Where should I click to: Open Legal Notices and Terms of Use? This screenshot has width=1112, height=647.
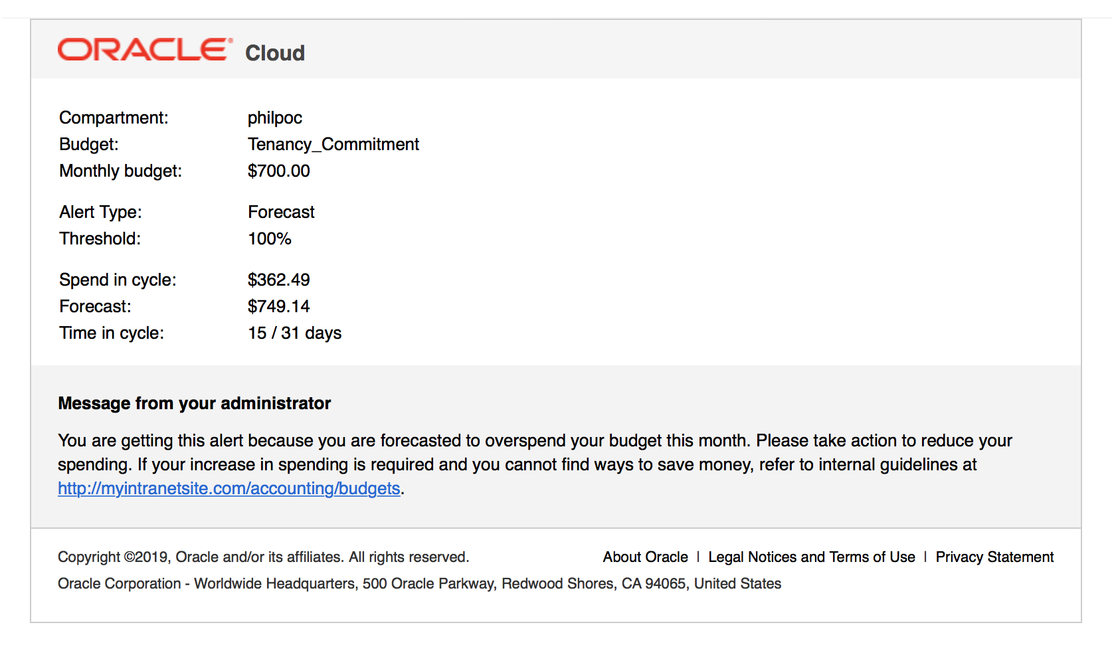(812, 557)
